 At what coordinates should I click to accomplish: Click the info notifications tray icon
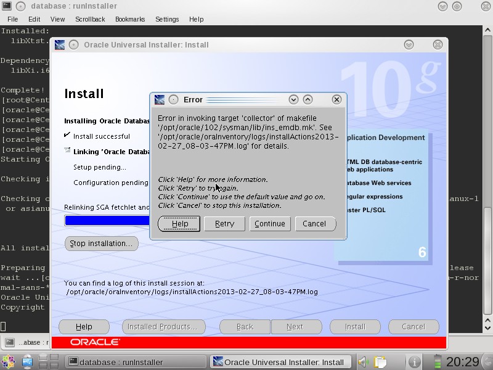point(414,362)
